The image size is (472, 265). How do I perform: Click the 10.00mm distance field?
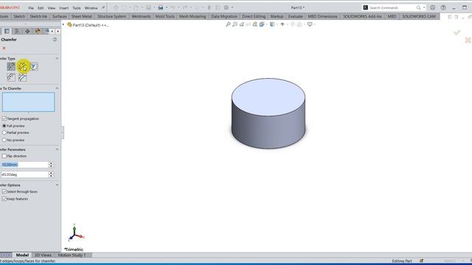(x=24, y=165)
